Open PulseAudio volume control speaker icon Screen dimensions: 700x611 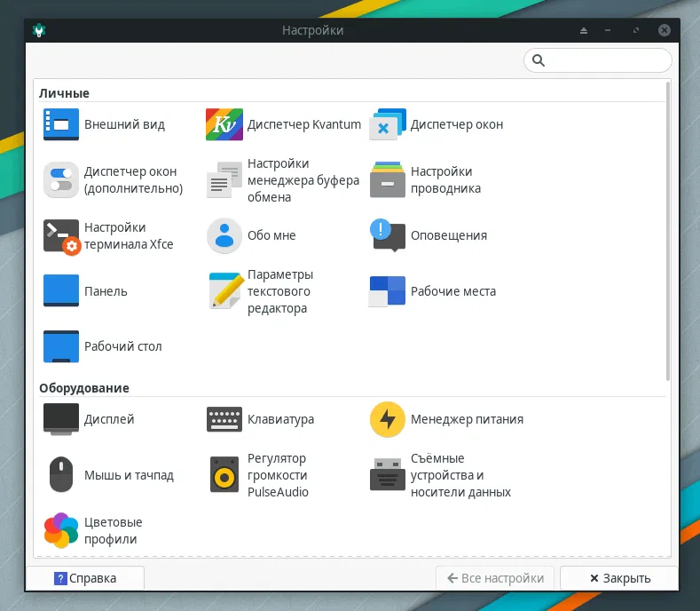(224, 474)
